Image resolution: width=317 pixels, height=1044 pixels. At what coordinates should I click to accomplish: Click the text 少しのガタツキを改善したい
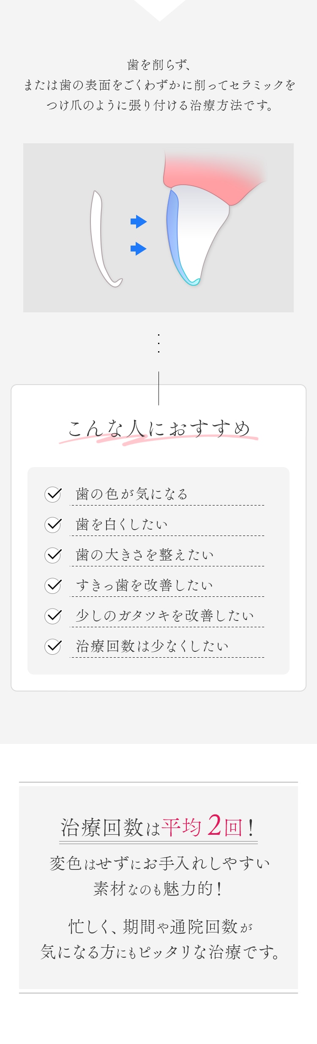coord(165,615)
